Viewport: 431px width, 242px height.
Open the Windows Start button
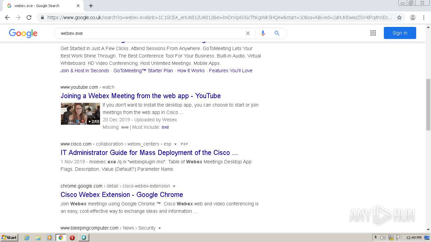point(9,238)
